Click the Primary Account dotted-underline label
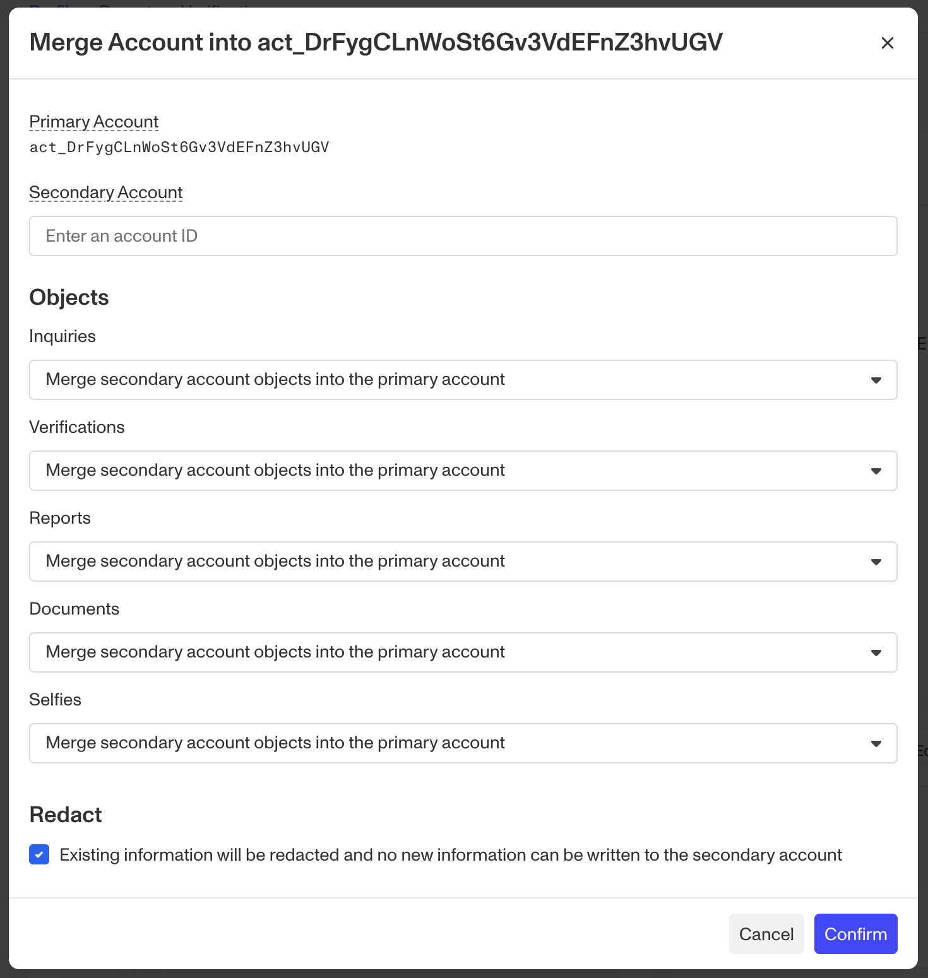928x978 pixels. tap(93, 122)
